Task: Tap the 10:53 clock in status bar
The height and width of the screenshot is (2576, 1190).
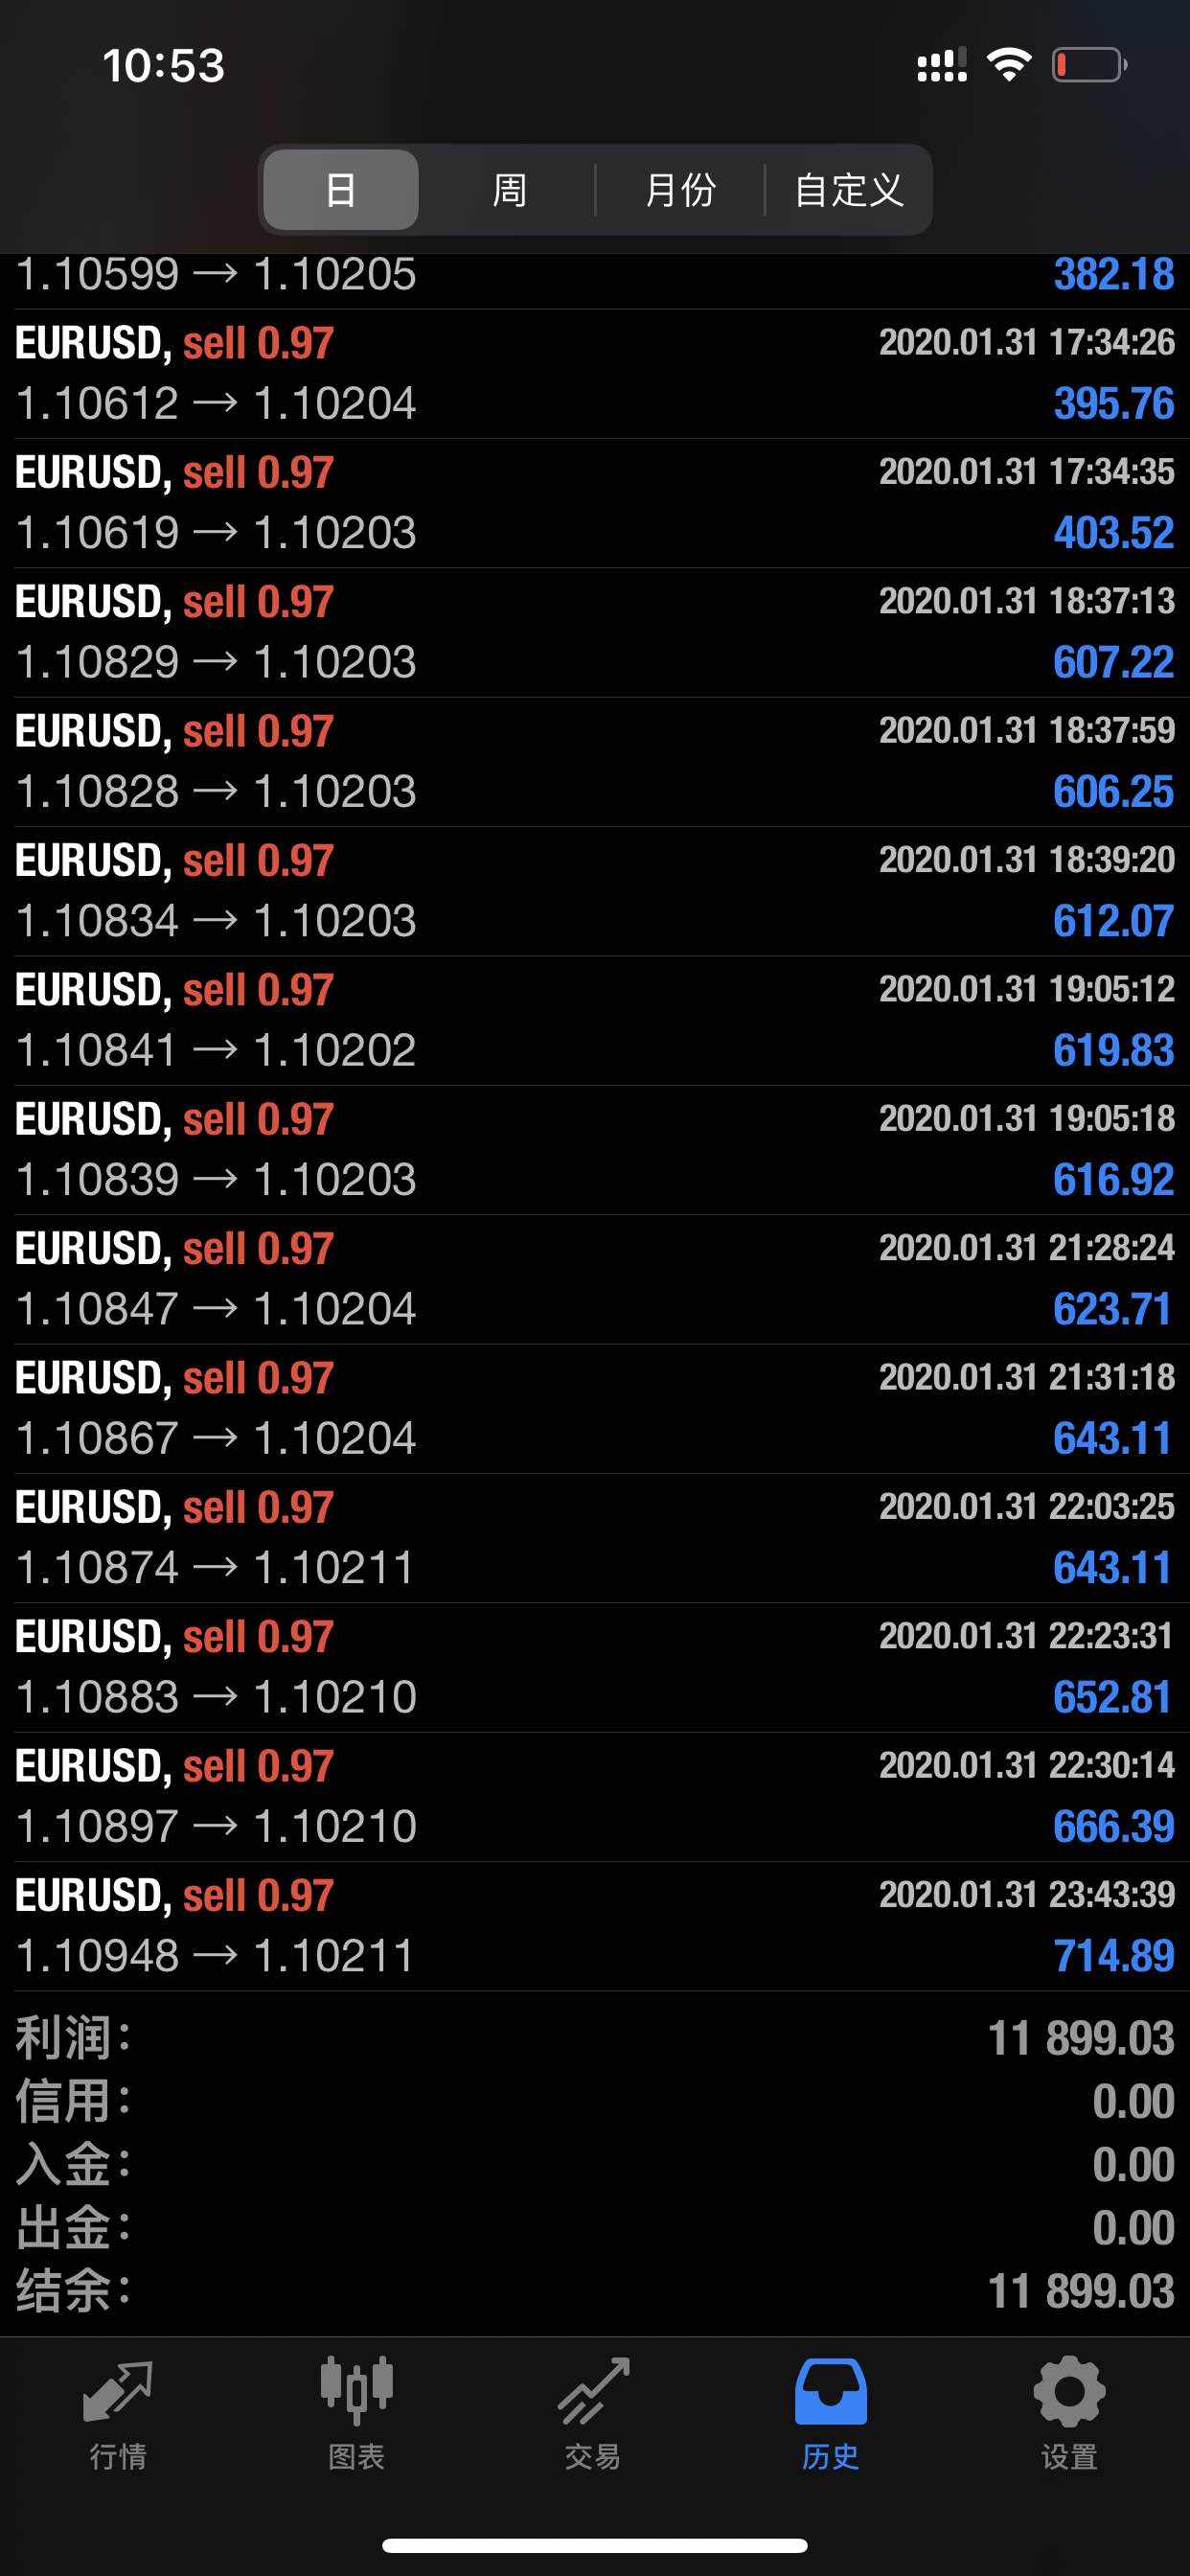Action: click(x=164, y=66)
